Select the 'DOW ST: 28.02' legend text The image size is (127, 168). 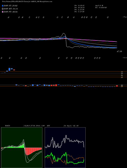point(10,6)
